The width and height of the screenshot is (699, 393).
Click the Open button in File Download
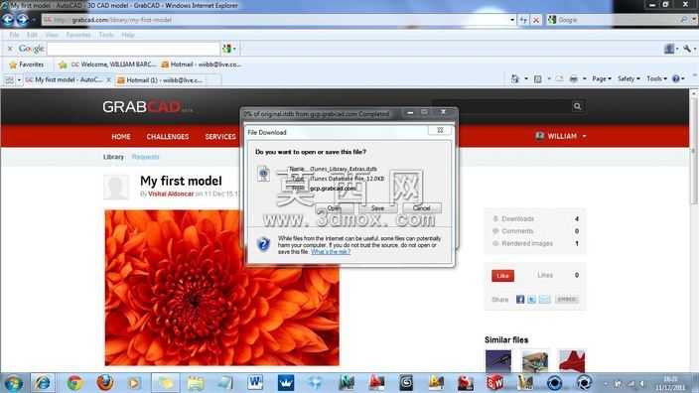(x=334, y=208)
